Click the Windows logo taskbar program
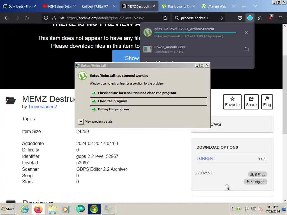 94,209
